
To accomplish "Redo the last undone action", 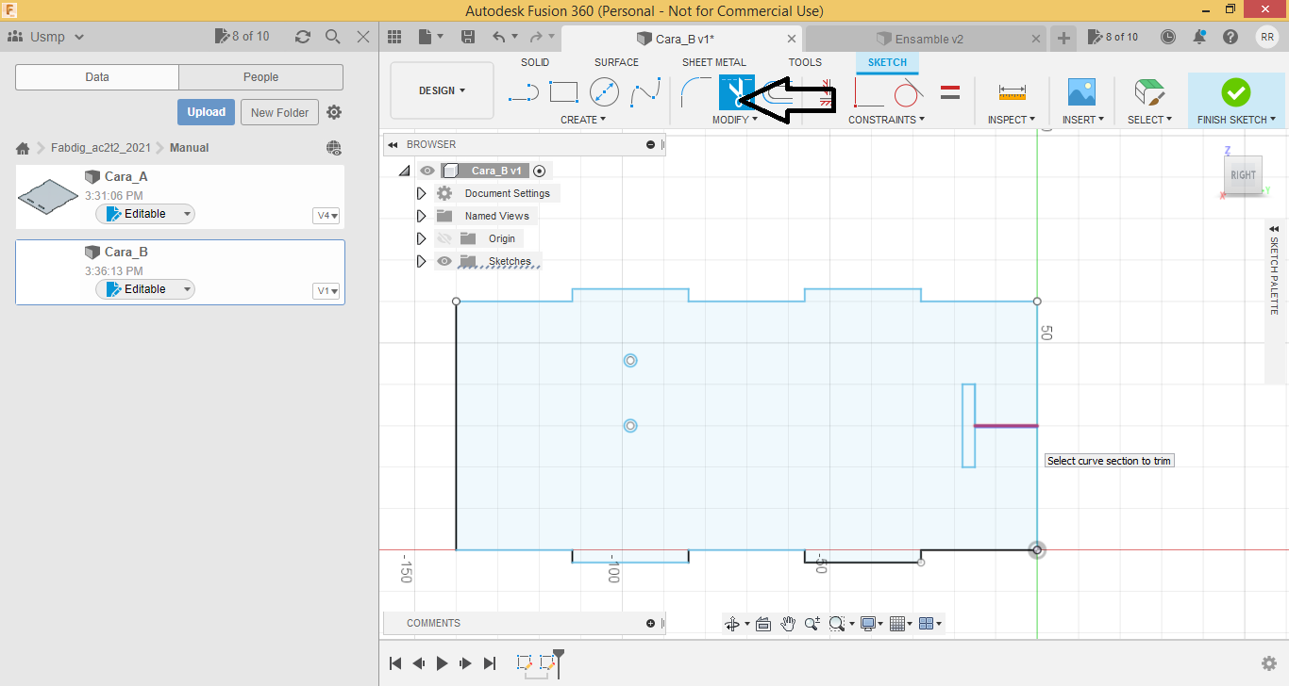I will (536, 37).
